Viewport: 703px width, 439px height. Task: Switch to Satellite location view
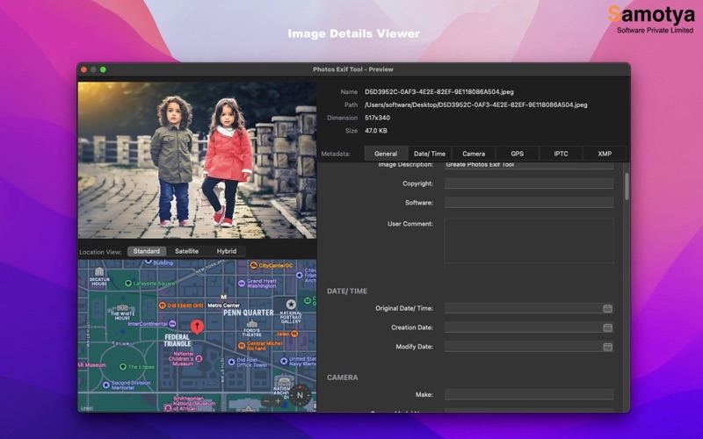coord(186,251)
